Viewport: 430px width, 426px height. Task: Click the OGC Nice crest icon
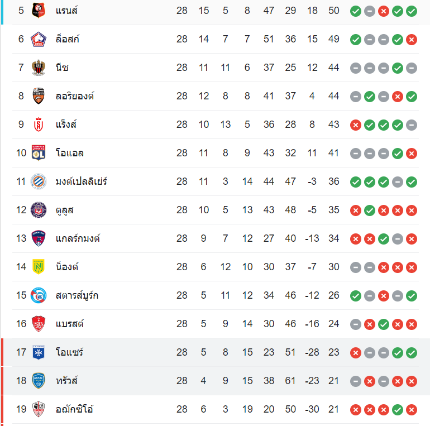click(39, 68)
